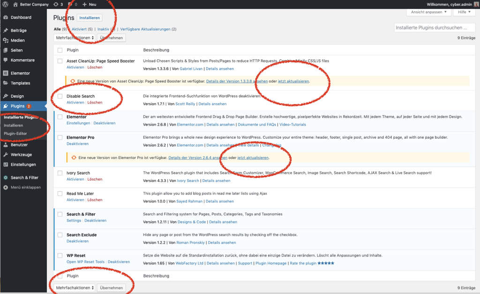The height and width of the screenshot is (294, 480).
Task: Open Details ansehen for Read Me Later
Action: point(220,202)
